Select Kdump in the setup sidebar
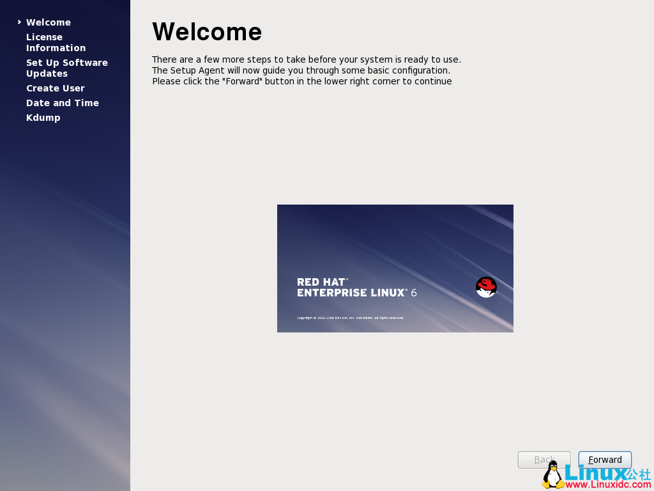 click(43, 117)
